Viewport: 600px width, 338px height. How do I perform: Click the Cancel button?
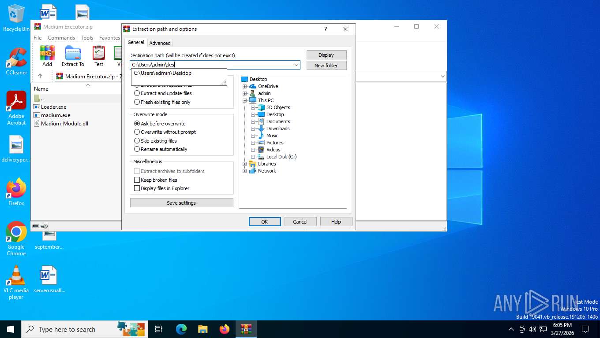click(300, 222)
